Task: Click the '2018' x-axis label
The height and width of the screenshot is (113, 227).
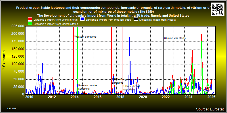Action: pyautogui.click(x=120, y=97)
